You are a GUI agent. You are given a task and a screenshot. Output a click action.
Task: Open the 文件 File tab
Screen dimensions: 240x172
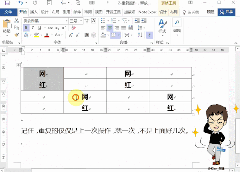[x=8, y=12]
